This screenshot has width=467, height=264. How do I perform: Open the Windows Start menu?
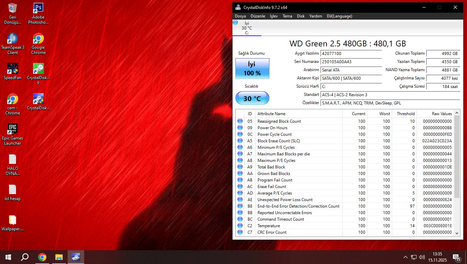(x=8, y=257)
